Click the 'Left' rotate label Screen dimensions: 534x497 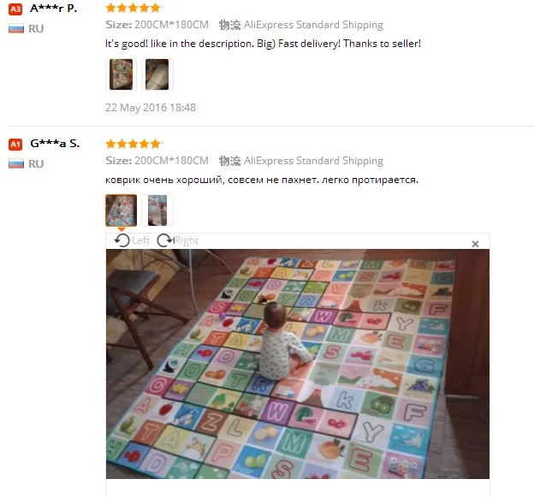tap(140, 240)
